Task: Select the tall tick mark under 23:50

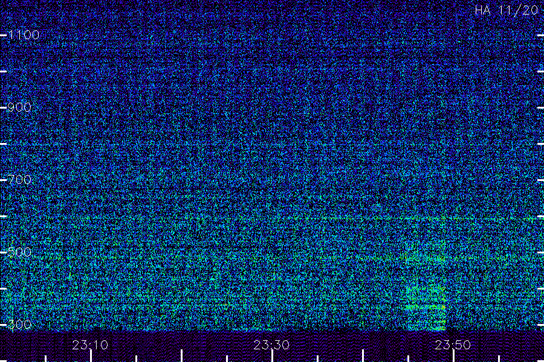Action: point(453,356)
